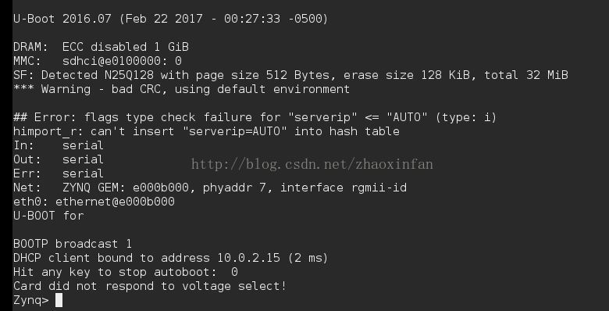Click the 'In: serial' line
609x311 pixels.
[x=59, y=145]
